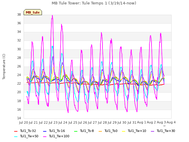The height and width of the screenshot is (142, 189).
Task: Click the MB_tule label box
Action: (33, 12)
